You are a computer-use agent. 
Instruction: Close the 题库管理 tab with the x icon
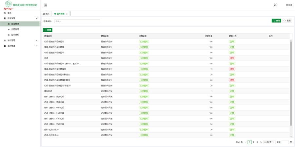tap(67, 14)
